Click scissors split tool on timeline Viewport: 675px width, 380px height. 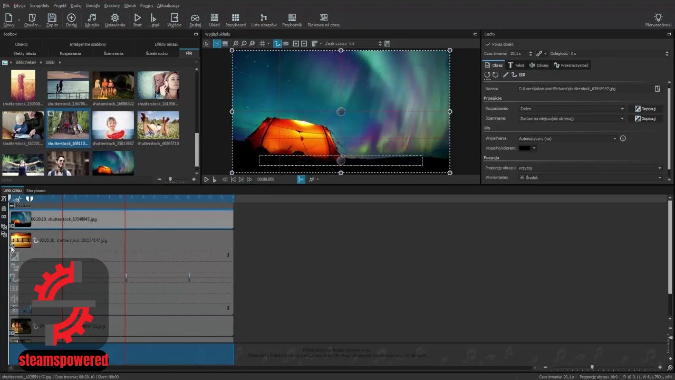coord(18,199)
